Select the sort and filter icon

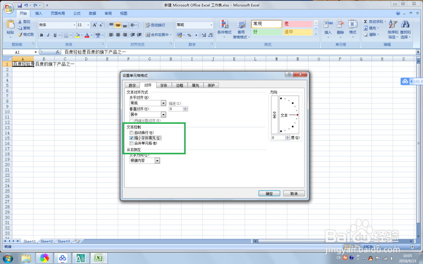(393, 24)
